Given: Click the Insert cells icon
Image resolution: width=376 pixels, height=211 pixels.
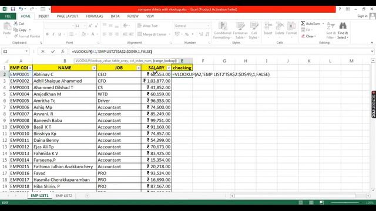Looking at the screenshot, I should click(268, 26).
